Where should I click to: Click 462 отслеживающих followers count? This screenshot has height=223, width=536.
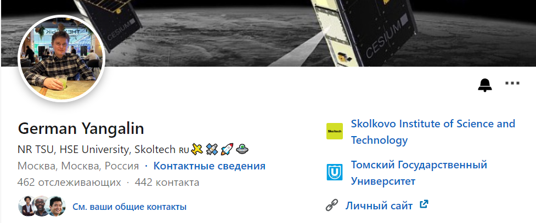click(69, 183)
